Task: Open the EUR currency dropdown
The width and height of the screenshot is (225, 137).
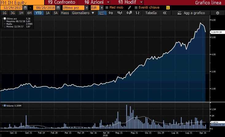Action: (102, 8)
